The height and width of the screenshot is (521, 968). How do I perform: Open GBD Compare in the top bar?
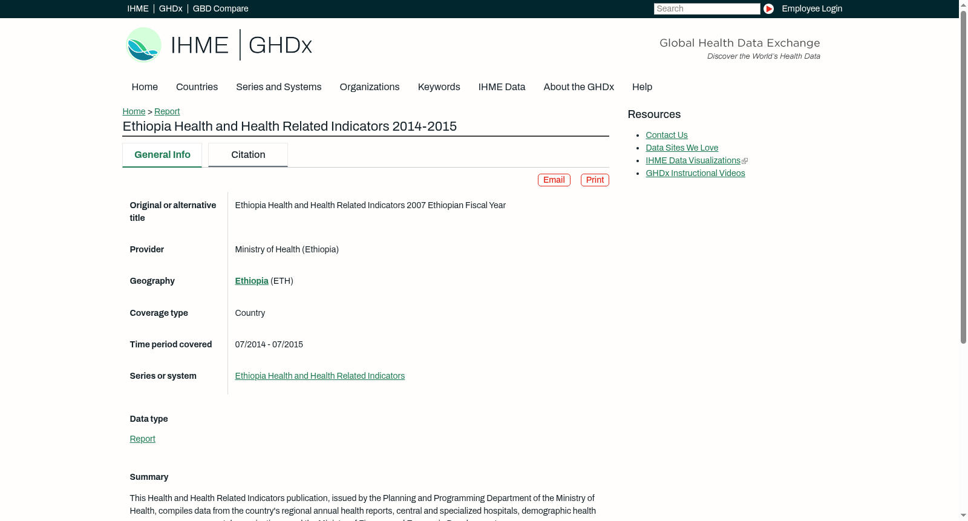point(220,8)
